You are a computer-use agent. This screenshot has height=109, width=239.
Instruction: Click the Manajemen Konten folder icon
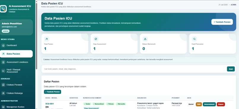click(3, 107)
